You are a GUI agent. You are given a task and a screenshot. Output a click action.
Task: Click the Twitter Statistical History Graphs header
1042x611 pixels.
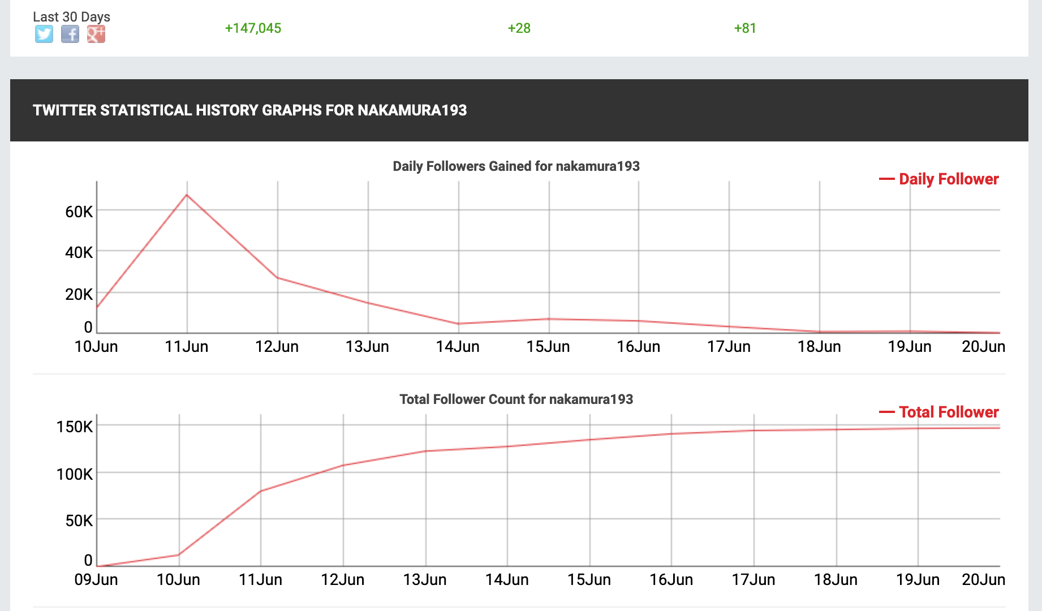pos(249,110)
